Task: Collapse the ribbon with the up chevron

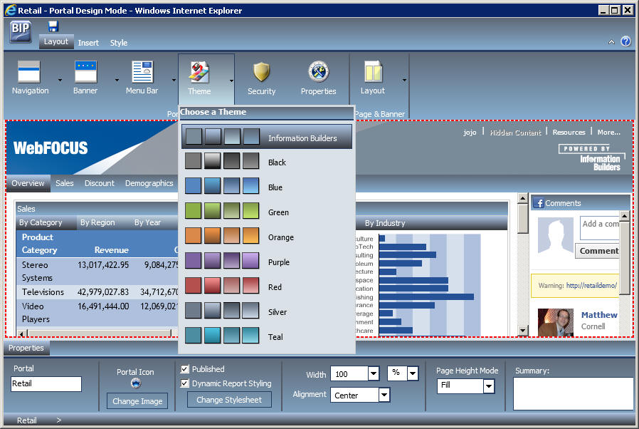Action: point(611,41)
